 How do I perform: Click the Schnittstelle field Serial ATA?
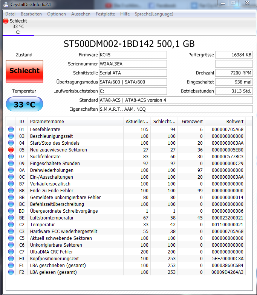[133, 73]
